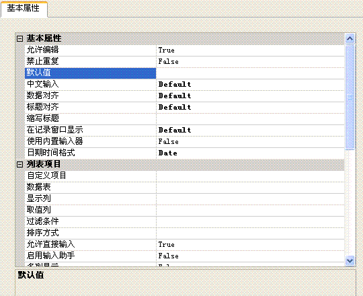Click the scrollbar down arrow
This screenshot has height=296, width=363.
(350, 261)
